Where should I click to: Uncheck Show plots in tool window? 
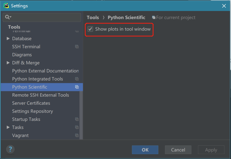(90, 29)
